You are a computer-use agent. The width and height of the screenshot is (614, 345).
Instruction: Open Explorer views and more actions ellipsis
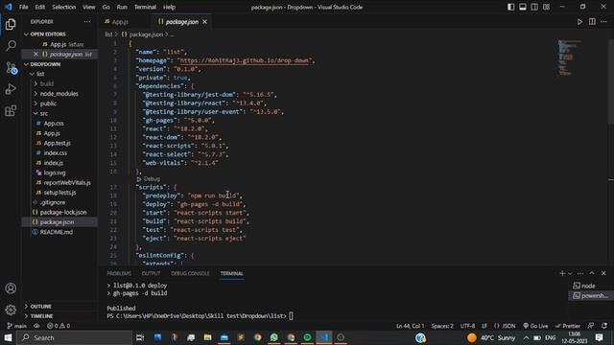(x=87, y=22)
